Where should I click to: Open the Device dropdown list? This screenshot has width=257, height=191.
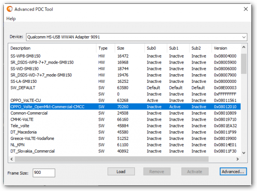tap(244, 37)
